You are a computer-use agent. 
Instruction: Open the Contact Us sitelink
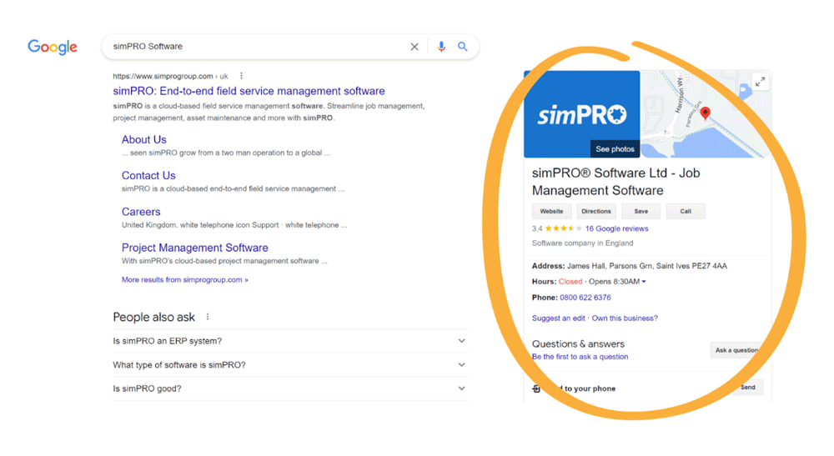(x=148, y=175)
